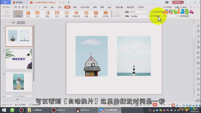The width and height of the screenshot is (201, 113).
Task: Toggle the 自动换片 auto-advance checkbox
Action: (x=152, y=16)
